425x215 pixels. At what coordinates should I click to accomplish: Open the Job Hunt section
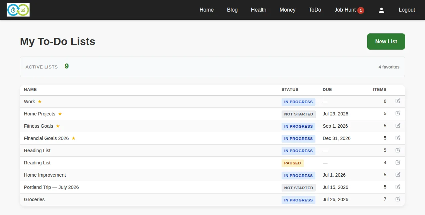pos(345,10)
